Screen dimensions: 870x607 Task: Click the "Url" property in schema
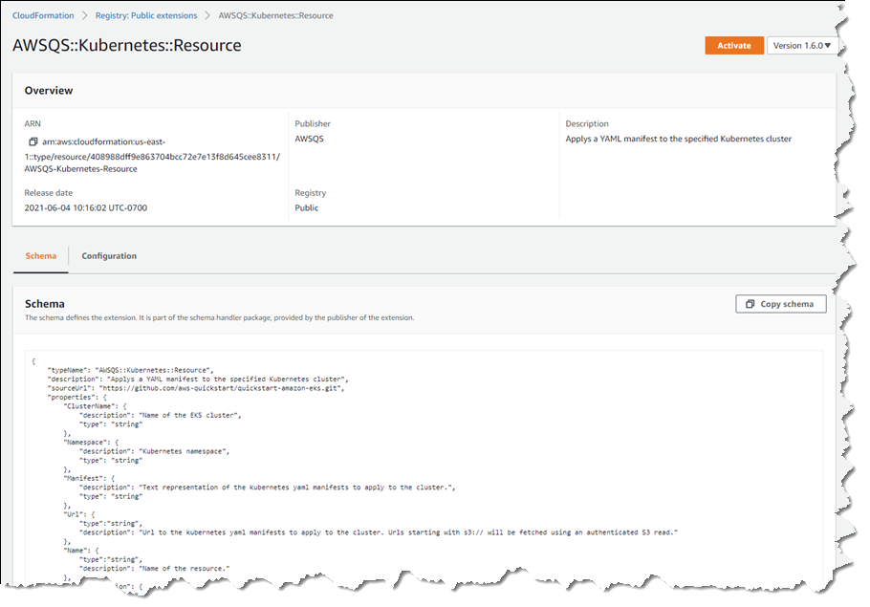[x=79, y=514]
